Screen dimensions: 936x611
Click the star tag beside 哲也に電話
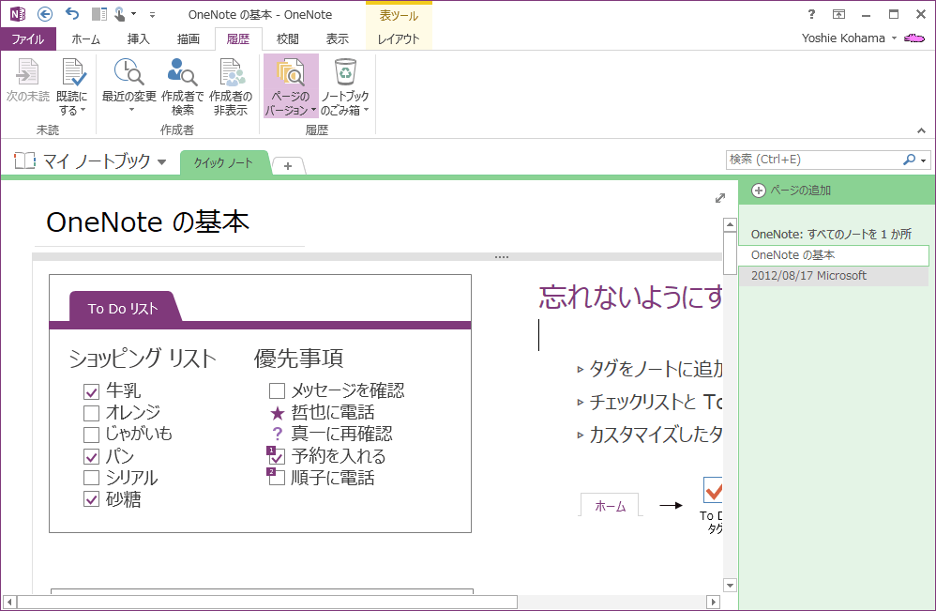pyautogui.click(x=277, y=413)
